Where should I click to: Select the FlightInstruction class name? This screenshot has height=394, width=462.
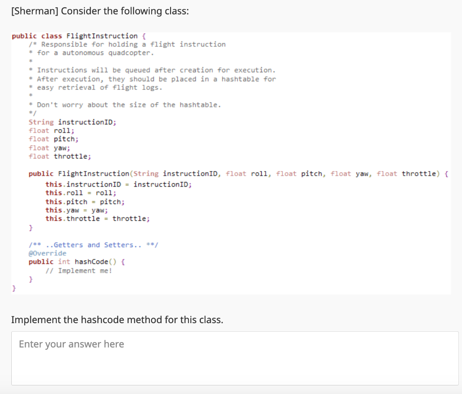click(x=102, y=36)
